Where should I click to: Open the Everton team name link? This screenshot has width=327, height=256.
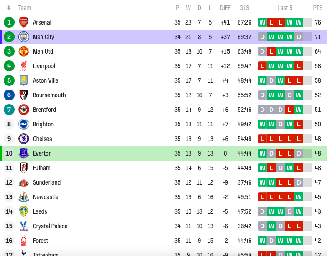coord(42,153)
